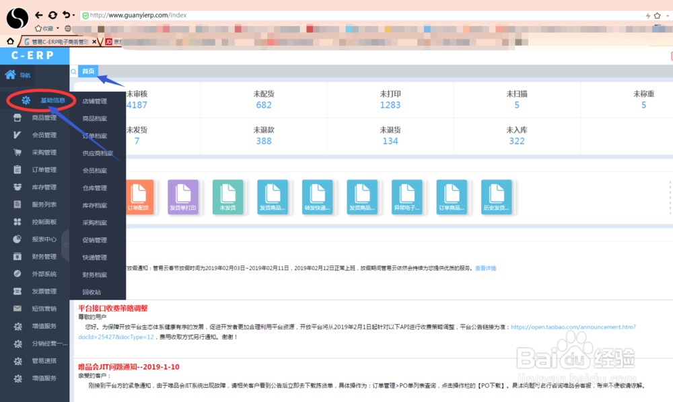Image resolution: width=673 pixels, height=402 pixels.
Task: Open 基础信息 gear icon in sidebar
Action: point(26,100)
